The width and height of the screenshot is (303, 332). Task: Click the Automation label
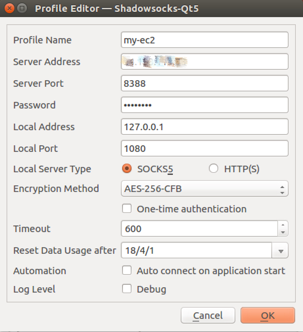[39, 271]
